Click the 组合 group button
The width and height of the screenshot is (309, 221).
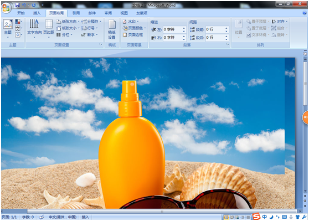coord(279,28)
